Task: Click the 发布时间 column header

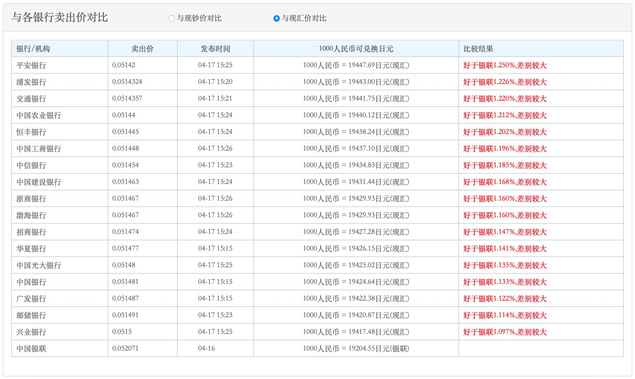Action: (x=215, y=48)
